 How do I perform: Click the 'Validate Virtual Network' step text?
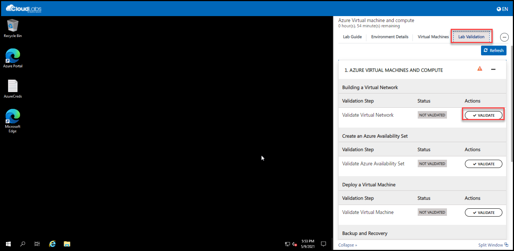click(368, 115)
